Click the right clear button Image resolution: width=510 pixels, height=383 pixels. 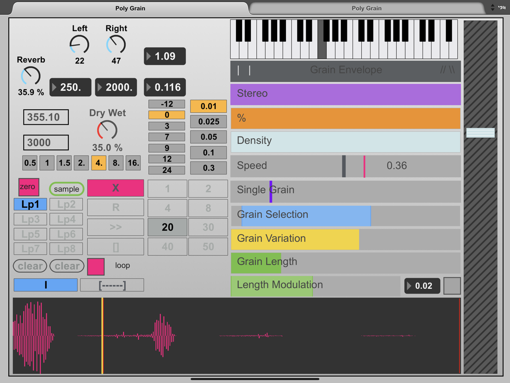tap(67, 266)
